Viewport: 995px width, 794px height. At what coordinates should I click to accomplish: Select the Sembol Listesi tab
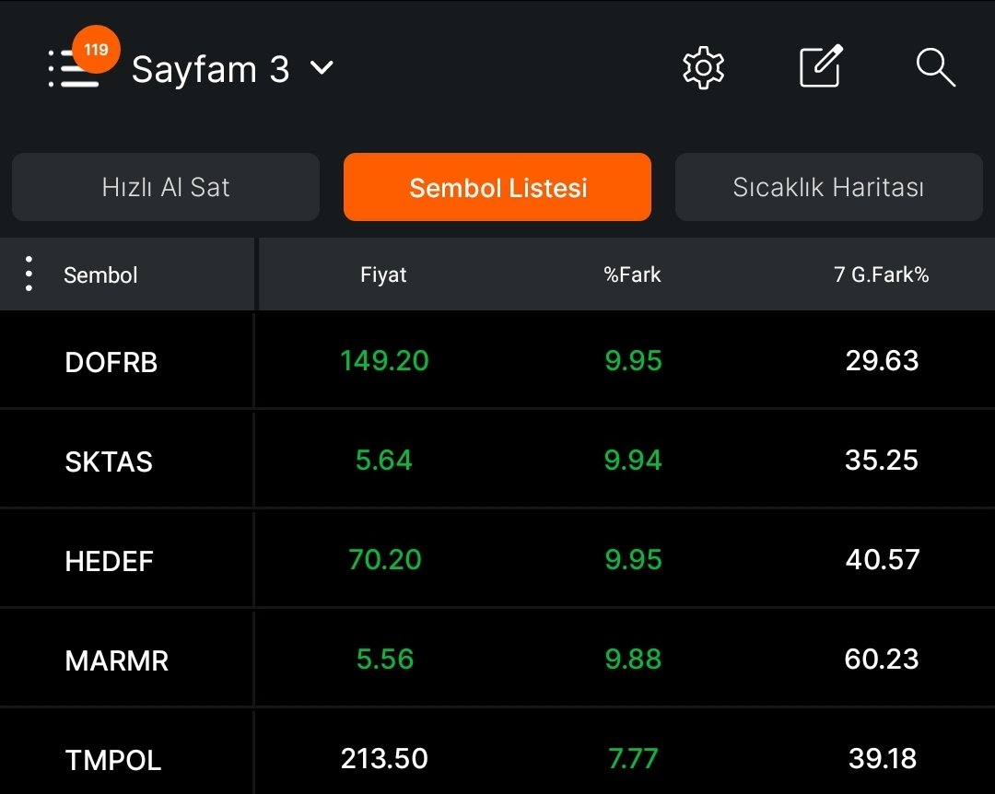coord(497,187)
